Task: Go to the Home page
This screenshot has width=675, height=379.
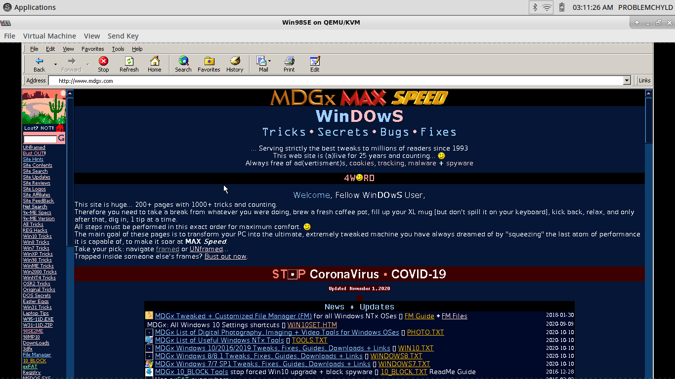Action: coord(155,64)
